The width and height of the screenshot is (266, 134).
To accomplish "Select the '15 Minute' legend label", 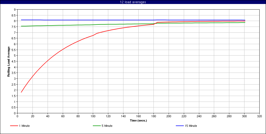I will point(191,126).
